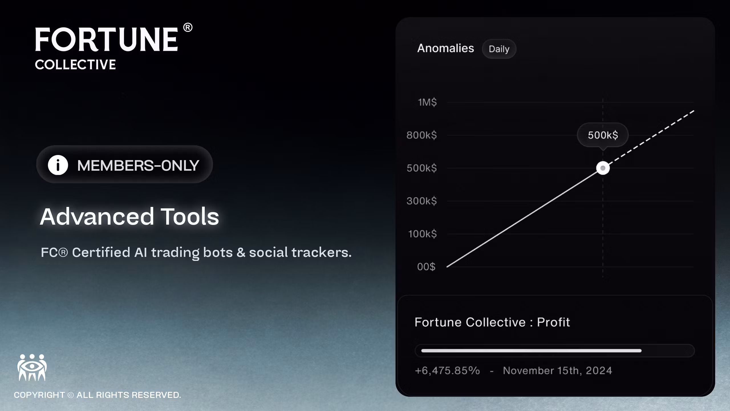Click the 00$ y-axis label

point(426,267)
